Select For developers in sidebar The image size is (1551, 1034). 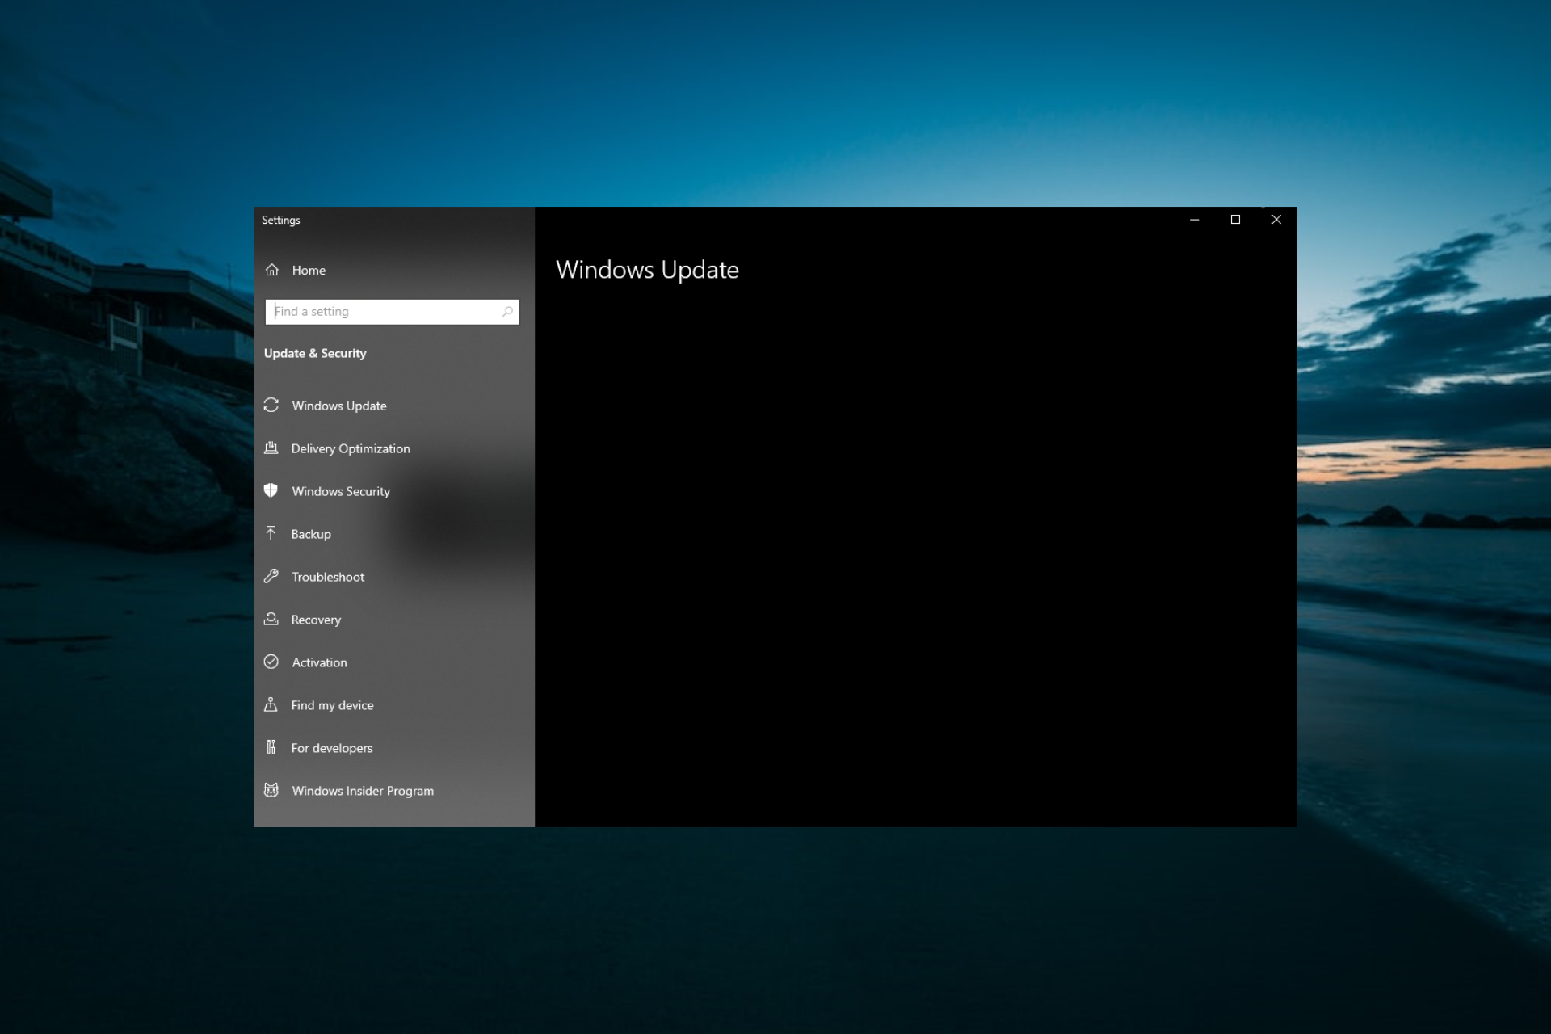point(394,748)
